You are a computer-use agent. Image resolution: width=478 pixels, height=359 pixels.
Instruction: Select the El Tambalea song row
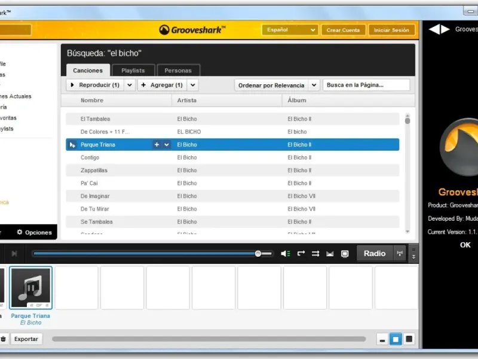[232, 118]
